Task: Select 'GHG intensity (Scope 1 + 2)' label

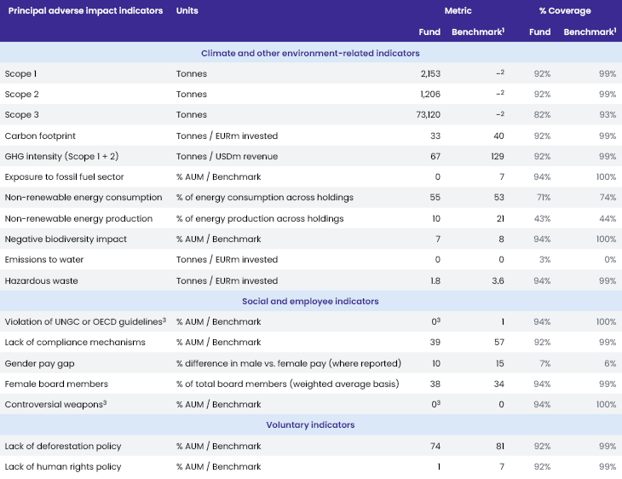Action: click(58, 157)
